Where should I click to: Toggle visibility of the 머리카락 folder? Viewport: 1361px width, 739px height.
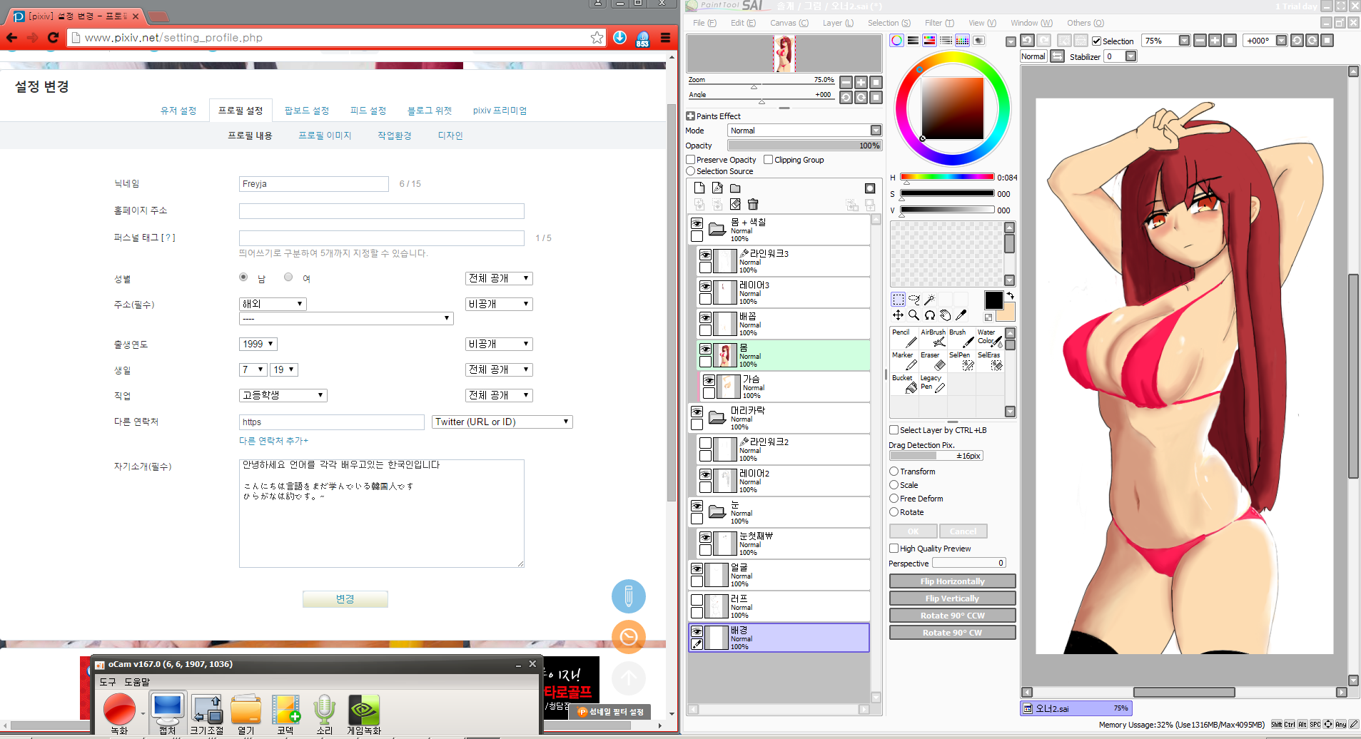(697, 412)
